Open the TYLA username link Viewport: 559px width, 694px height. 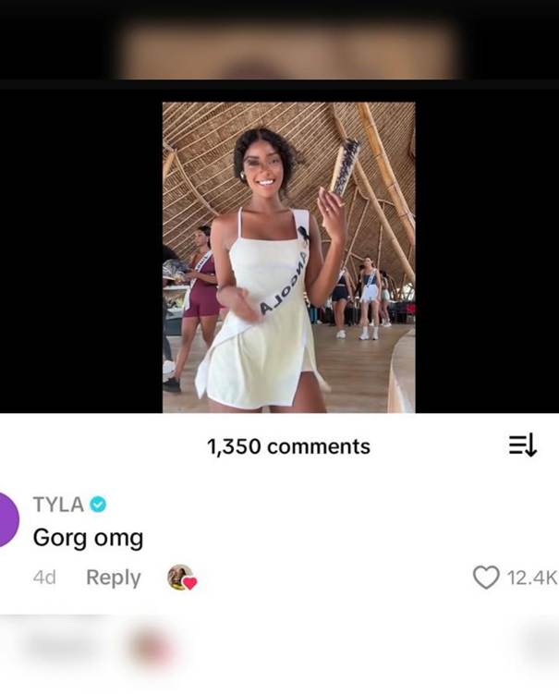pyautogui.click(x=59, y=505)
